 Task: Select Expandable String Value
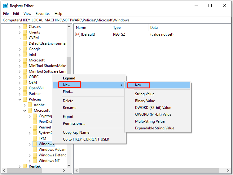(158, 128)
